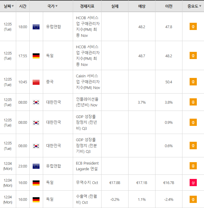Click the €17.1B forecast value

tap(142, 183)
